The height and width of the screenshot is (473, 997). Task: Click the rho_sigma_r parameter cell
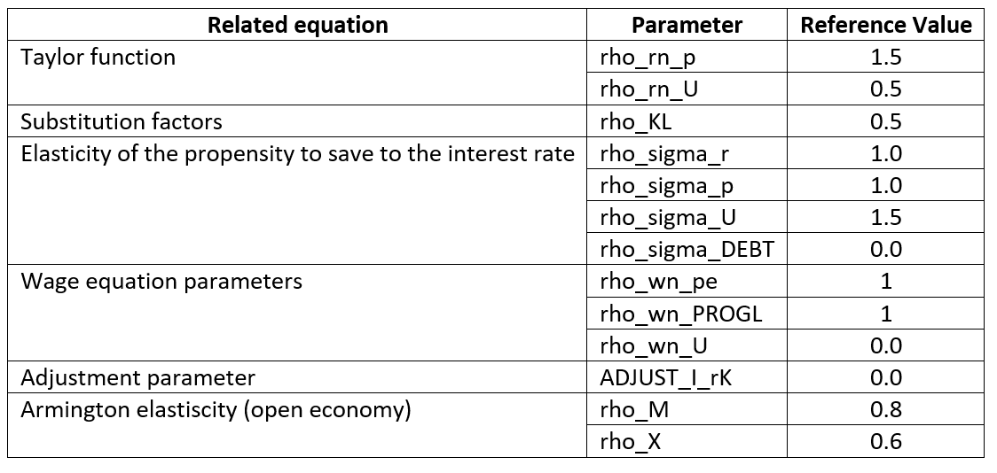(687, 153)
